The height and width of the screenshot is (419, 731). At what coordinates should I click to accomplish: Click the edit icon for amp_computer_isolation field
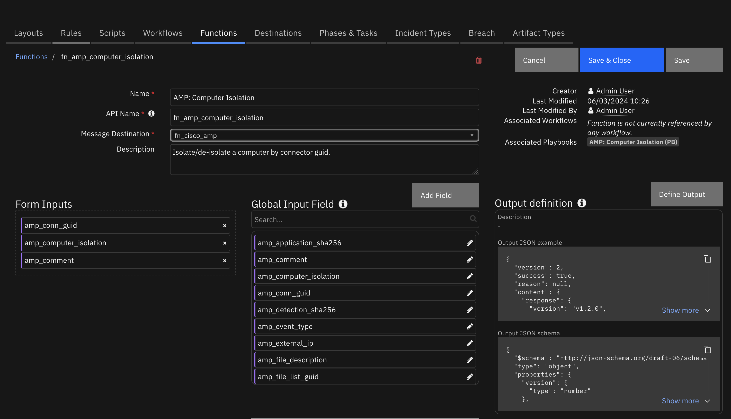pos(469,276)
